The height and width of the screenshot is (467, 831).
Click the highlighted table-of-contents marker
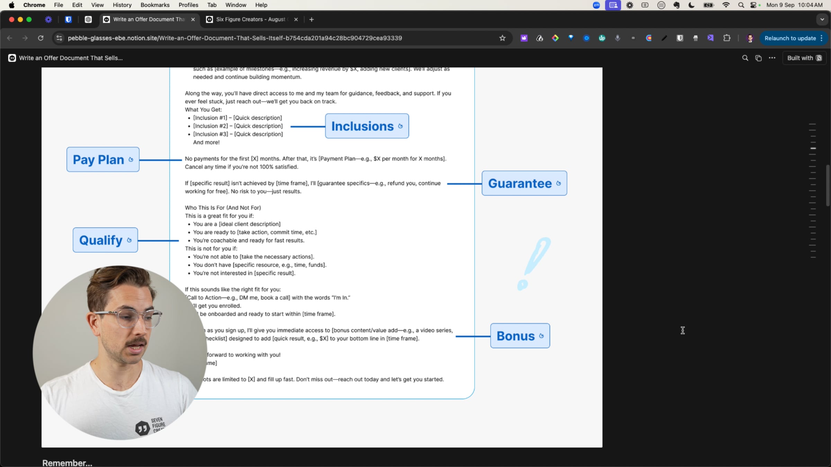point(813,148)
